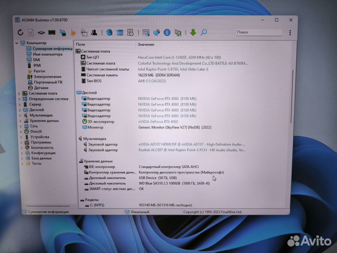
Task: Click the memory module toolbar icon
Action: [x=52, y=33]
